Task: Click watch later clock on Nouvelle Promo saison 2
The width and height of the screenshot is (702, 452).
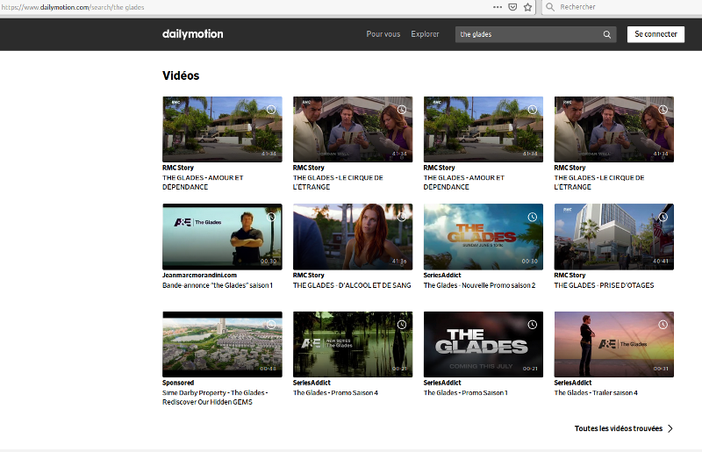Action: [x=532, y=217]
